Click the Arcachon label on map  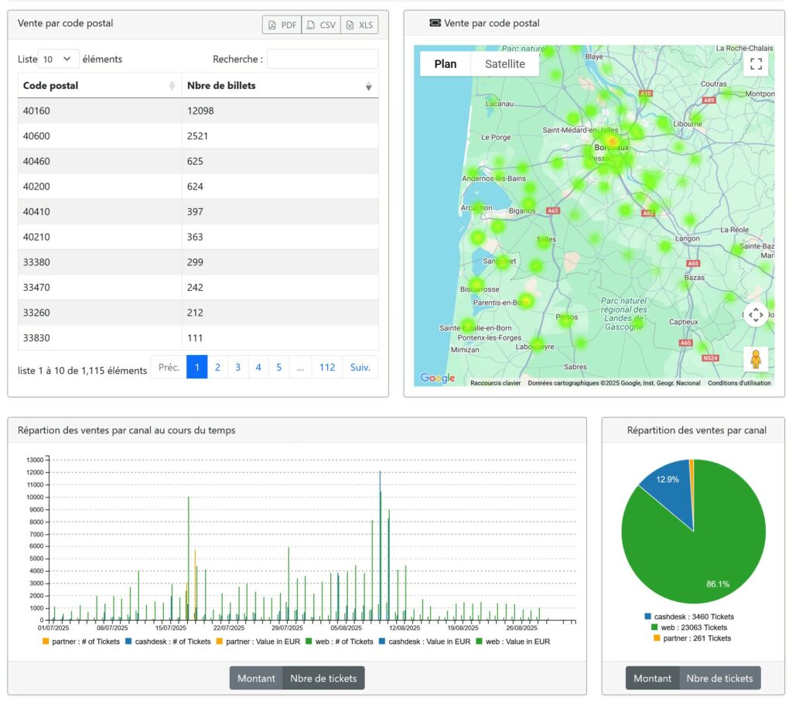(x=476, y=207)
